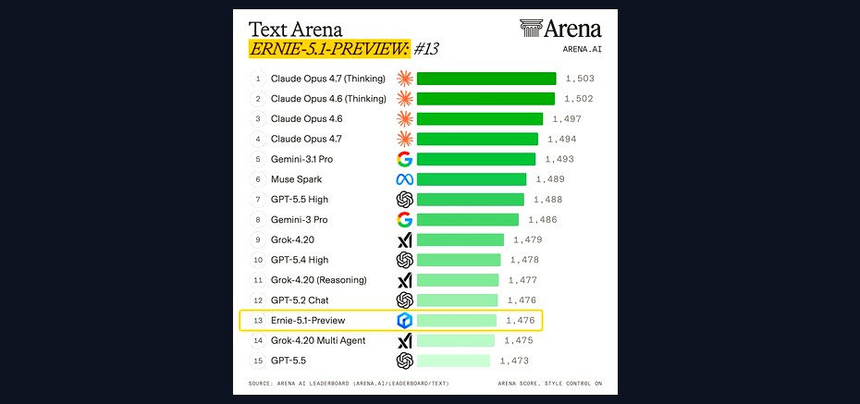Click the OpenAI logo beside GPT-5.5 at rank 15
Image resolution: width=860 pixels, height=404 pixels.
405,361
